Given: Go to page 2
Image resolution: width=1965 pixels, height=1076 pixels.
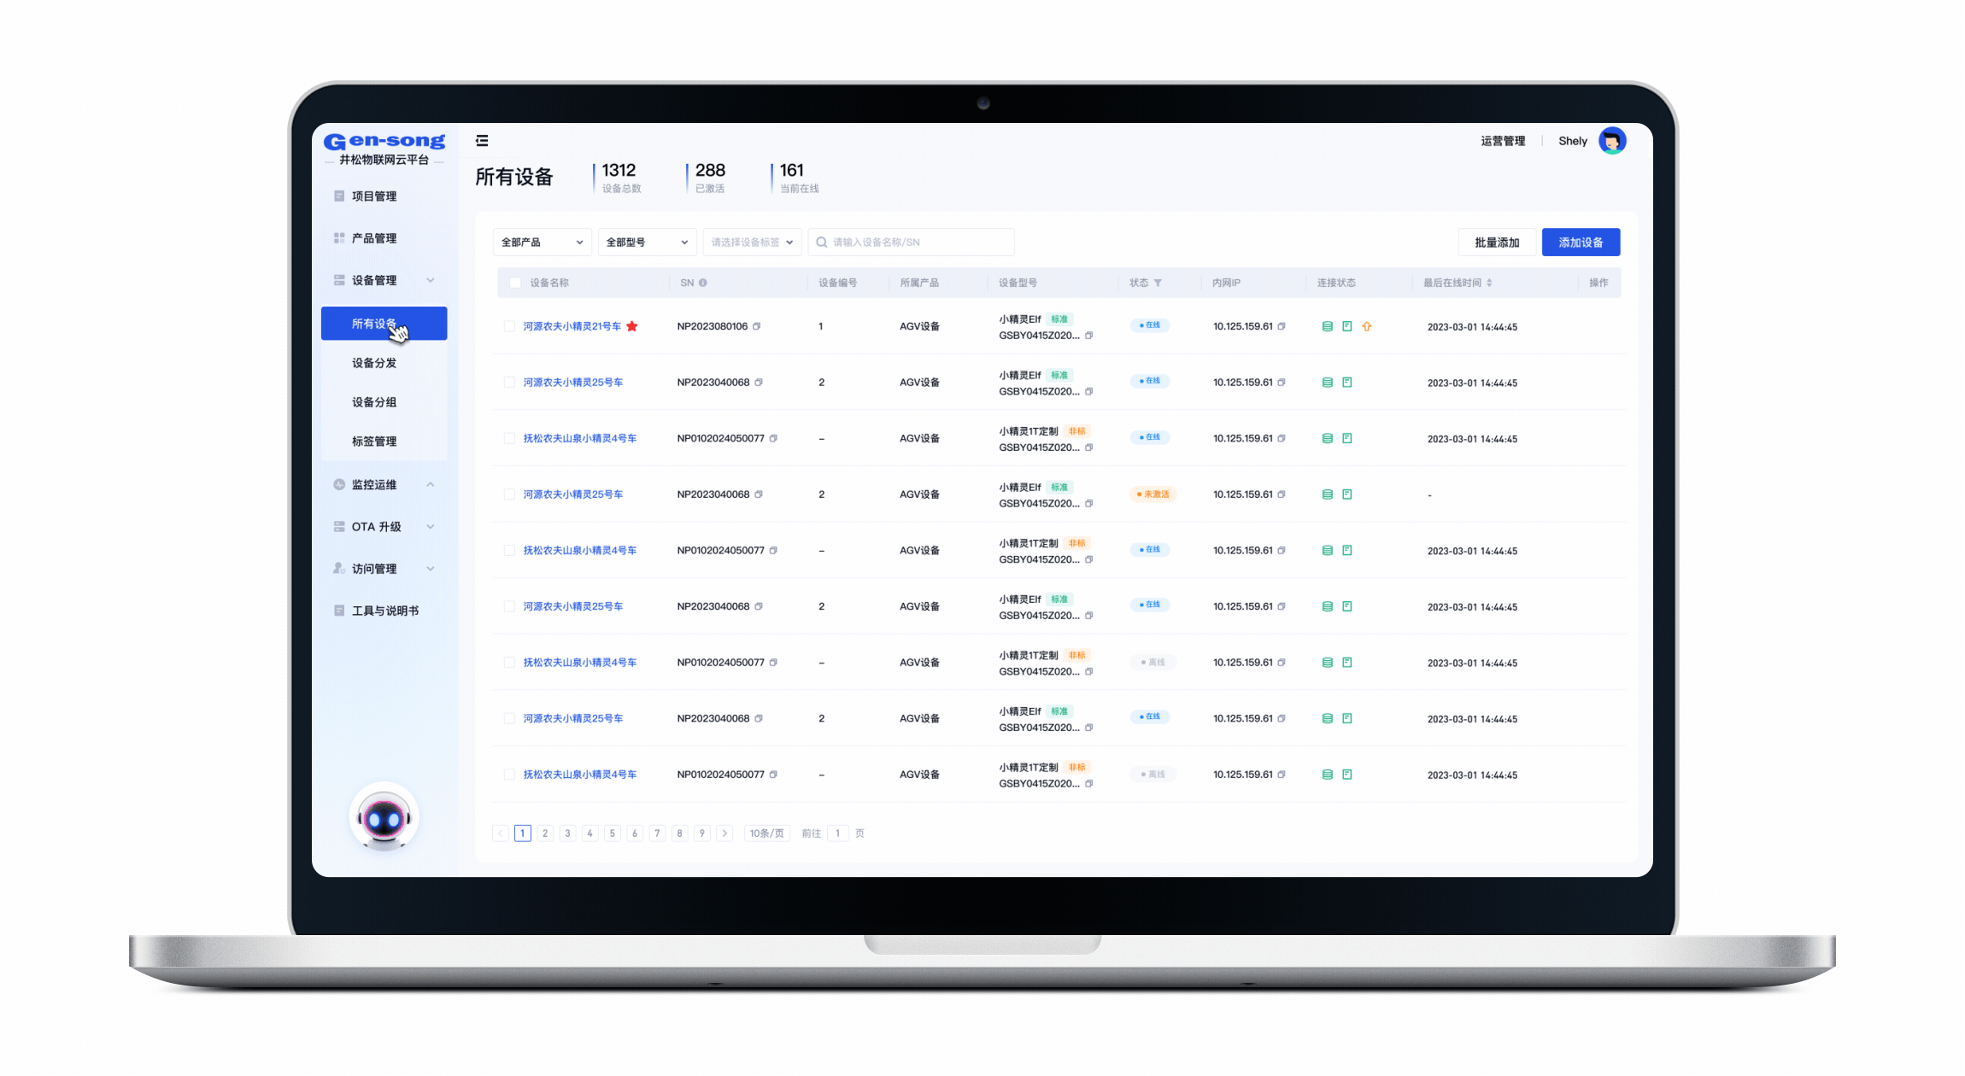Looking at the screenshot, I should tap(545, 833).
